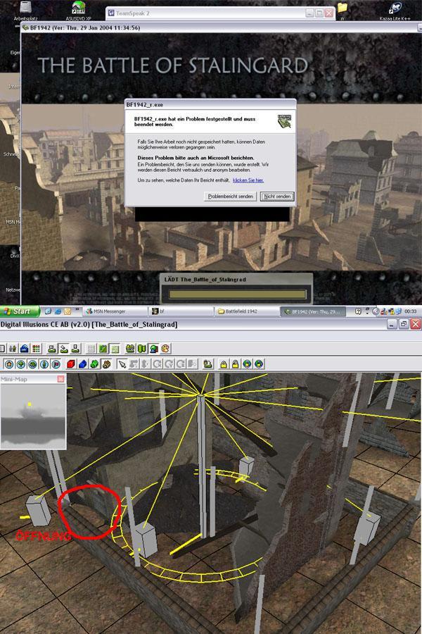Click the BF1942_r.exe dialog title bar

coord(210,104)
